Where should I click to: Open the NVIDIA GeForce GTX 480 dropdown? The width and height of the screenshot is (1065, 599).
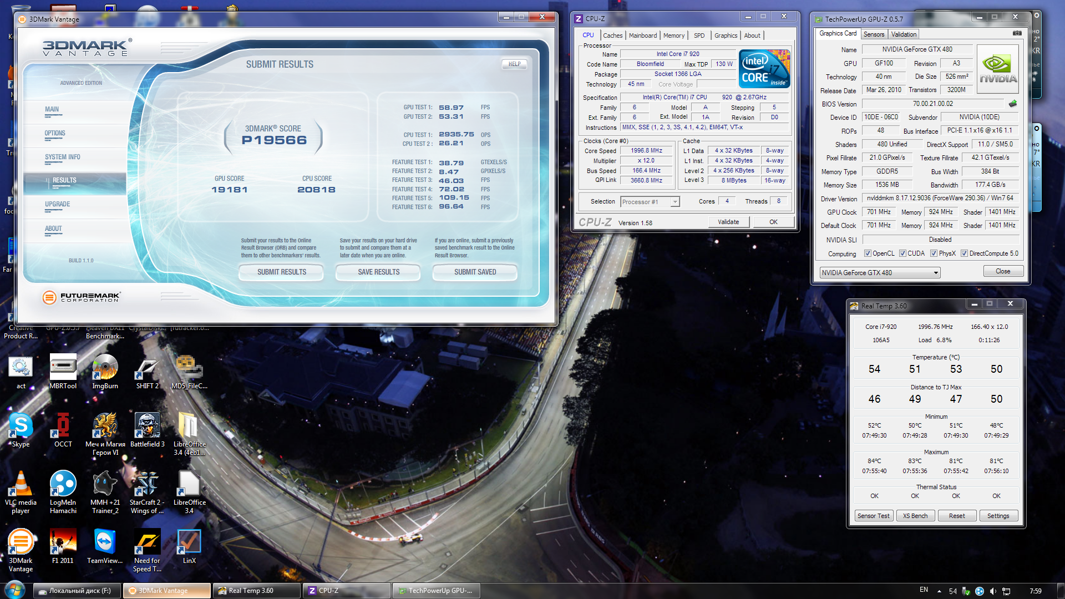pos(936,273)
